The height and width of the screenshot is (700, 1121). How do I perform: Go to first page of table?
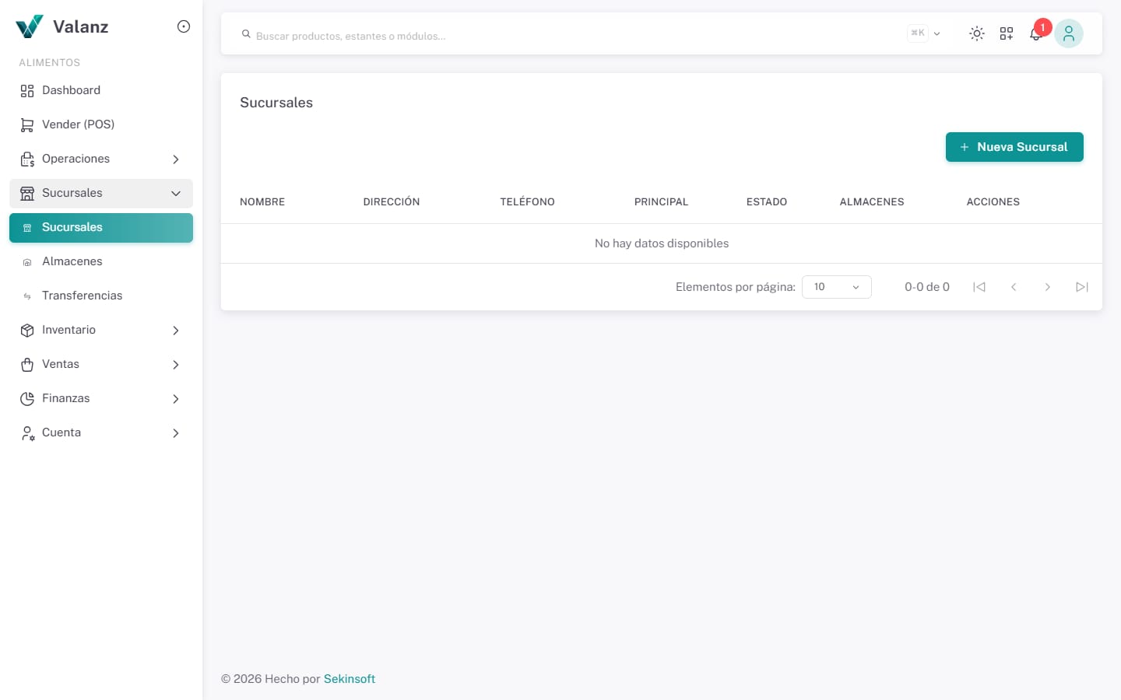pos(979,287)
